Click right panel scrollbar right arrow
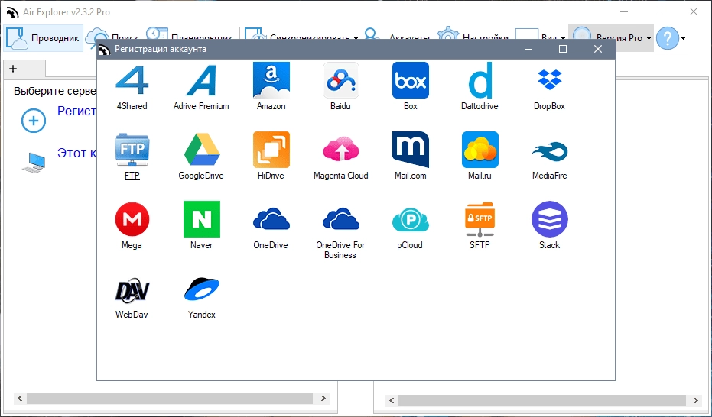Viewport: 712px width, 417px height. pos(696,400)
